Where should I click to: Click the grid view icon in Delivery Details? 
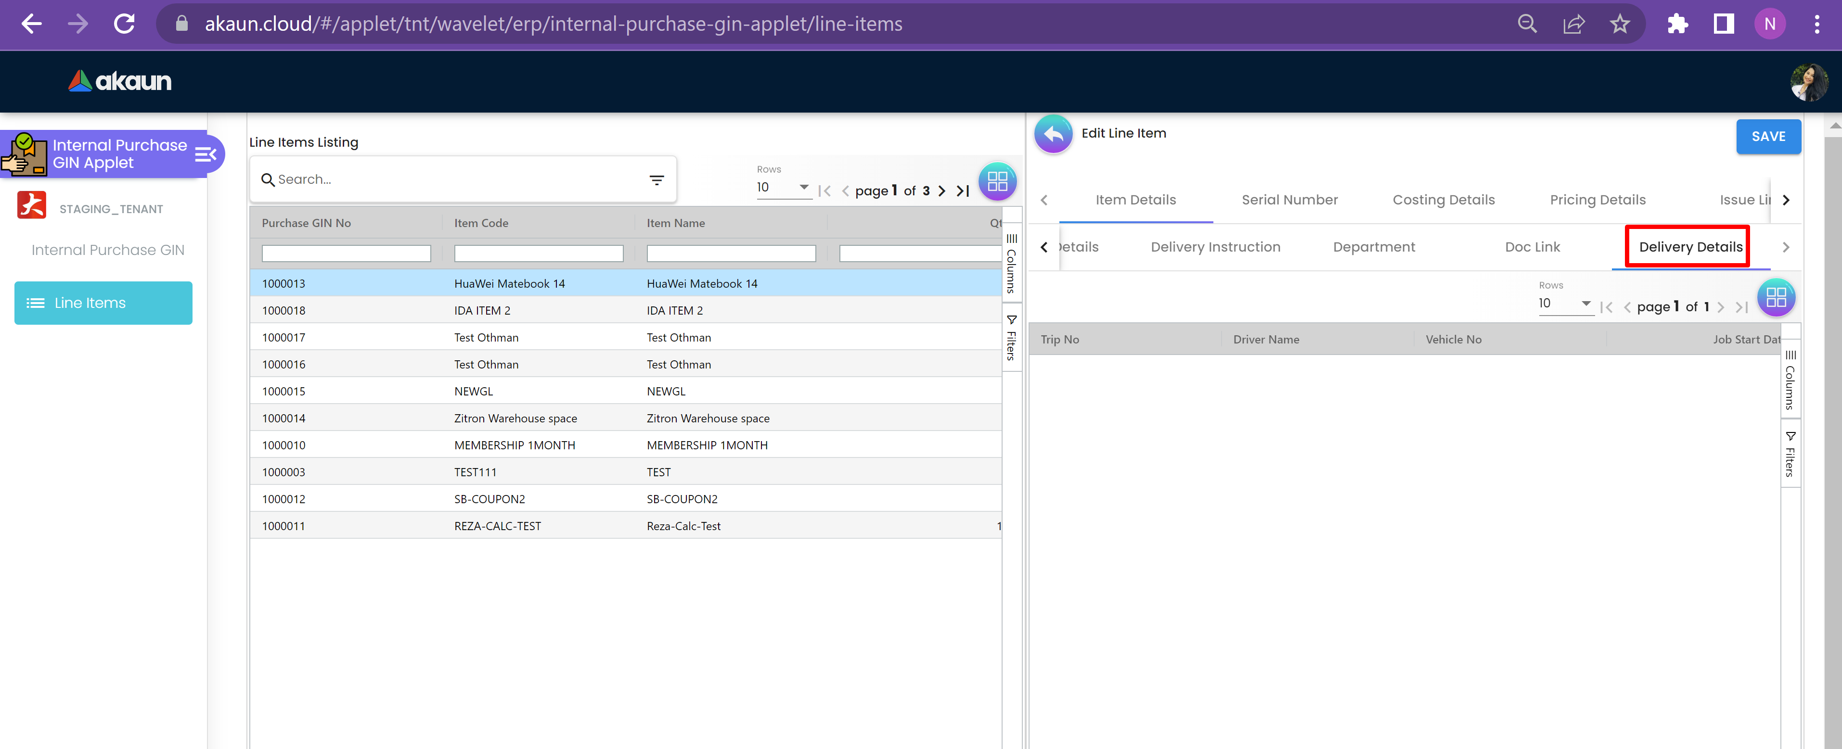coord(1776,297)
